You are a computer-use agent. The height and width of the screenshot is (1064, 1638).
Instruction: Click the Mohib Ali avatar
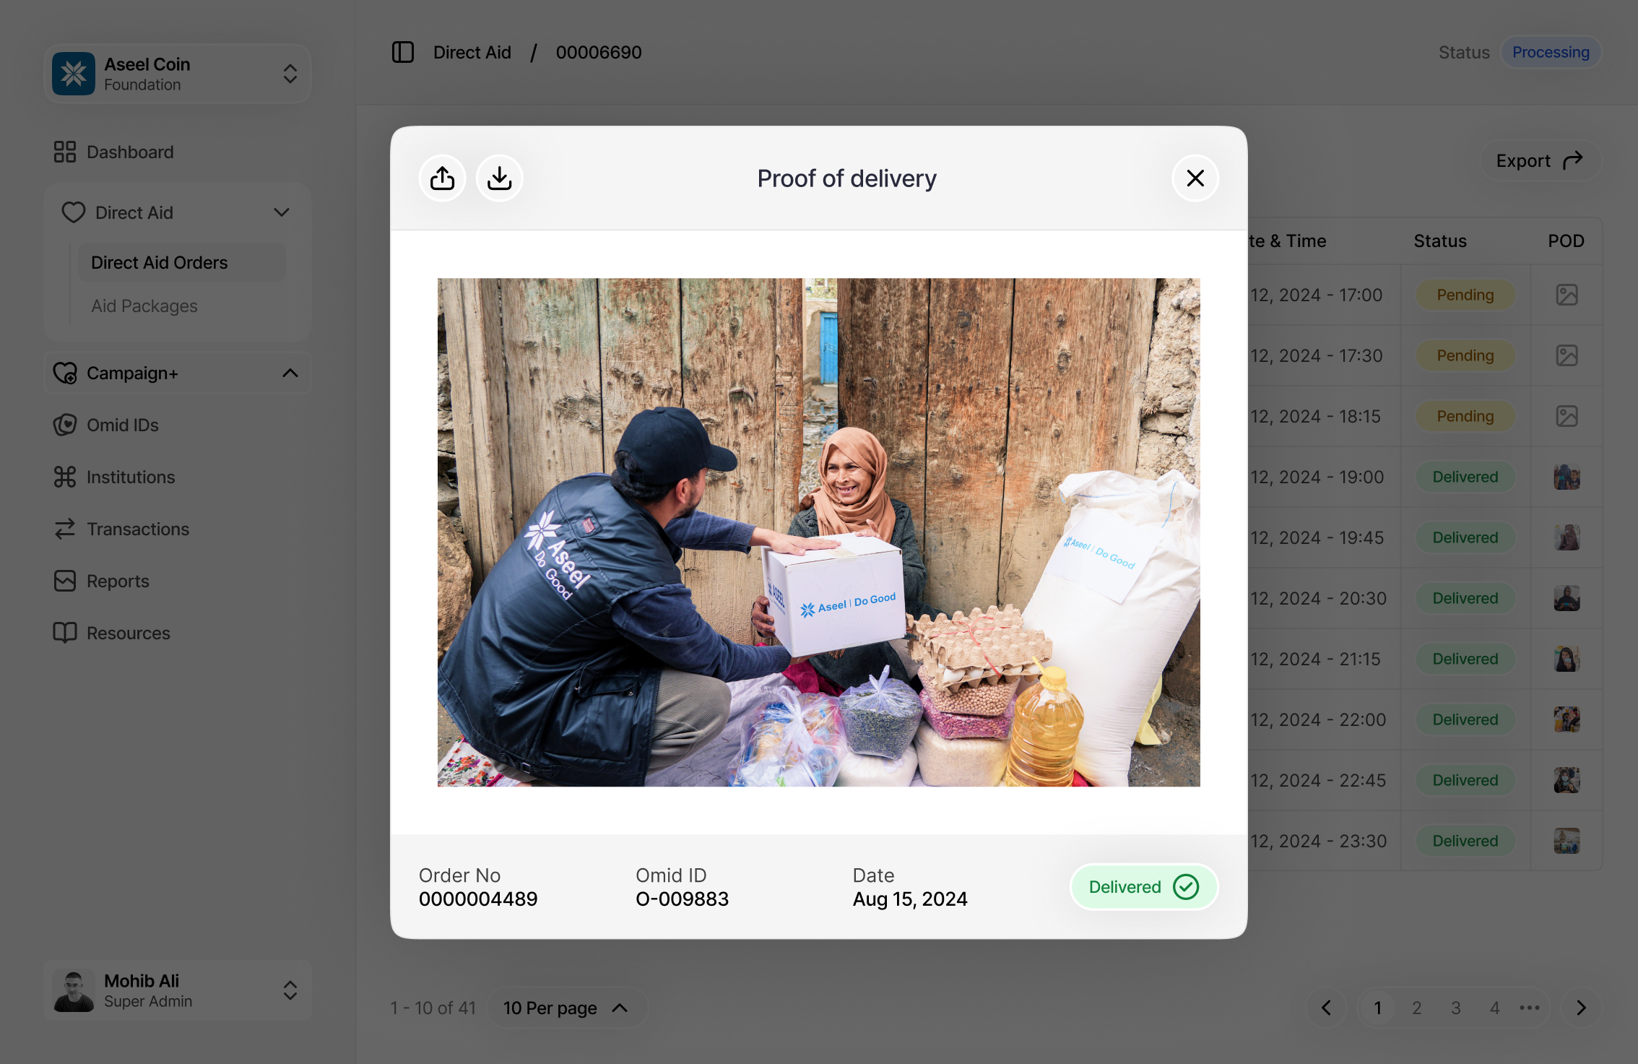74,990
